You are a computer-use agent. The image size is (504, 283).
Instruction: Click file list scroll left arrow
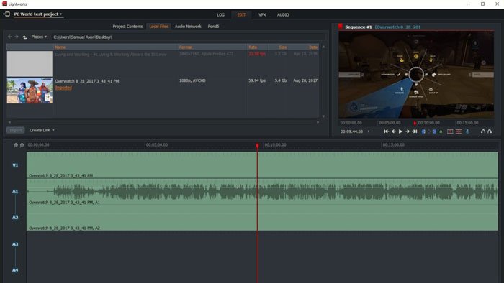tap(9, 122)
